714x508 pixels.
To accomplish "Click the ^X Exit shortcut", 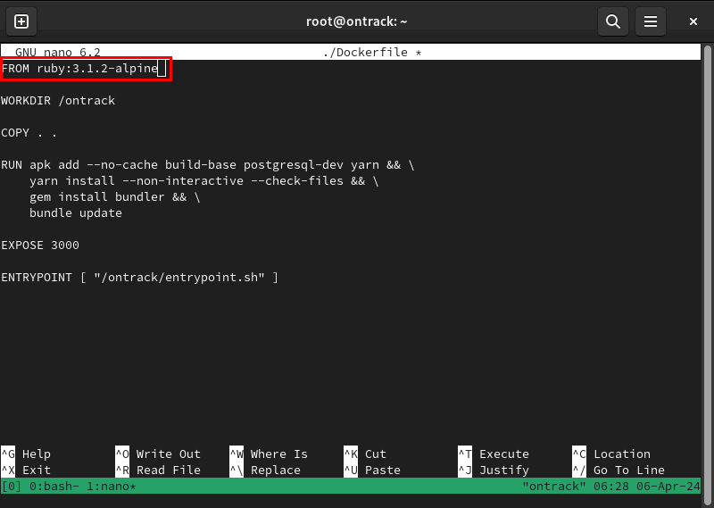I will 26,471.
